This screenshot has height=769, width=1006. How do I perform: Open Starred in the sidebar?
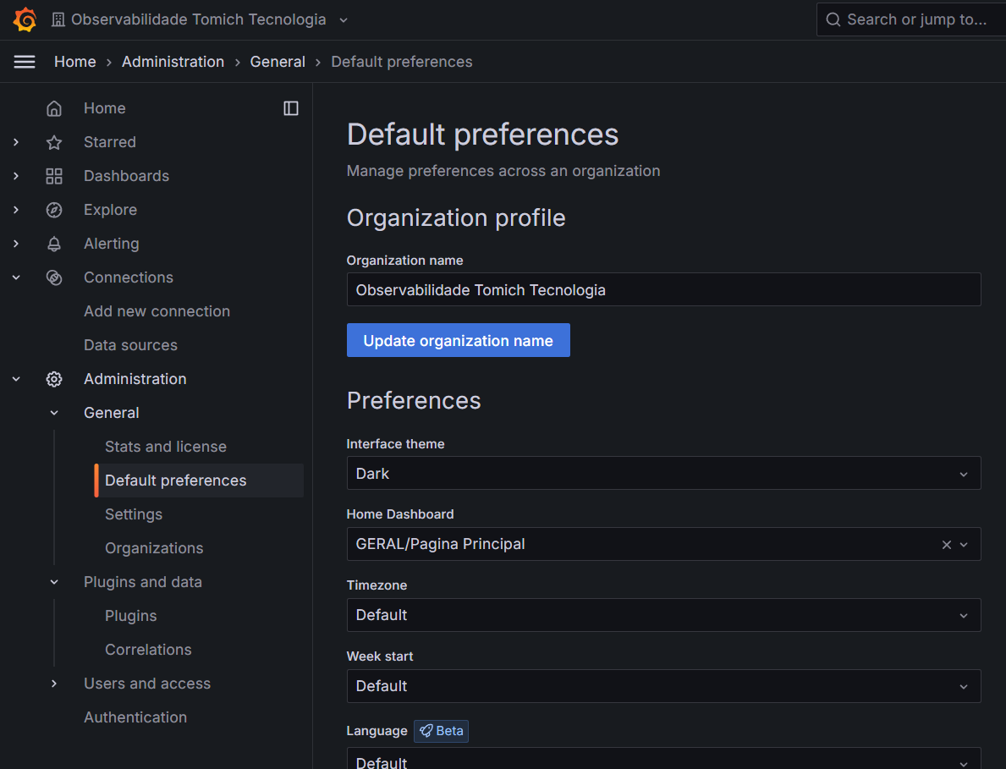(110, 142)
